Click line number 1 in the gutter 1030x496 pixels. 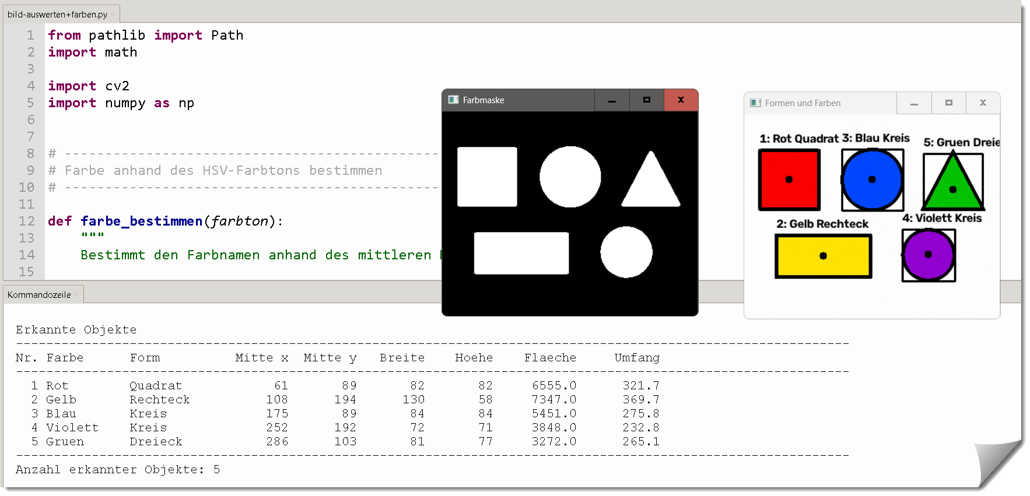click(30, 35)
